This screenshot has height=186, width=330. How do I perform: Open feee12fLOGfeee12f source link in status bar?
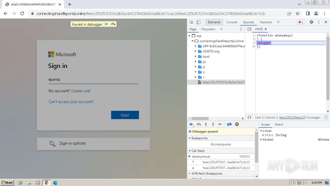pos(292,117)
